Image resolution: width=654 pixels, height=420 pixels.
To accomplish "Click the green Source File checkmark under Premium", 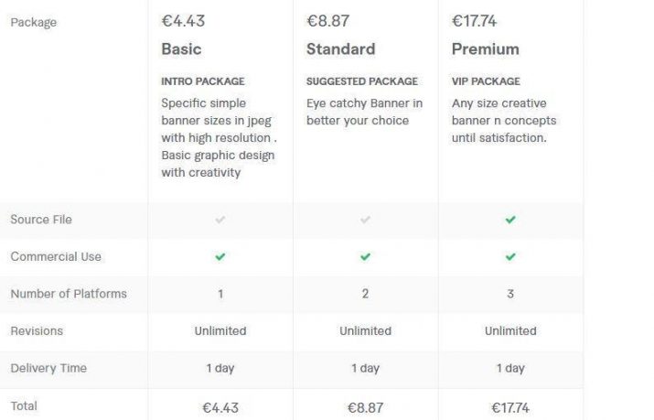I will pyautogui.click(x=510, y=220).
